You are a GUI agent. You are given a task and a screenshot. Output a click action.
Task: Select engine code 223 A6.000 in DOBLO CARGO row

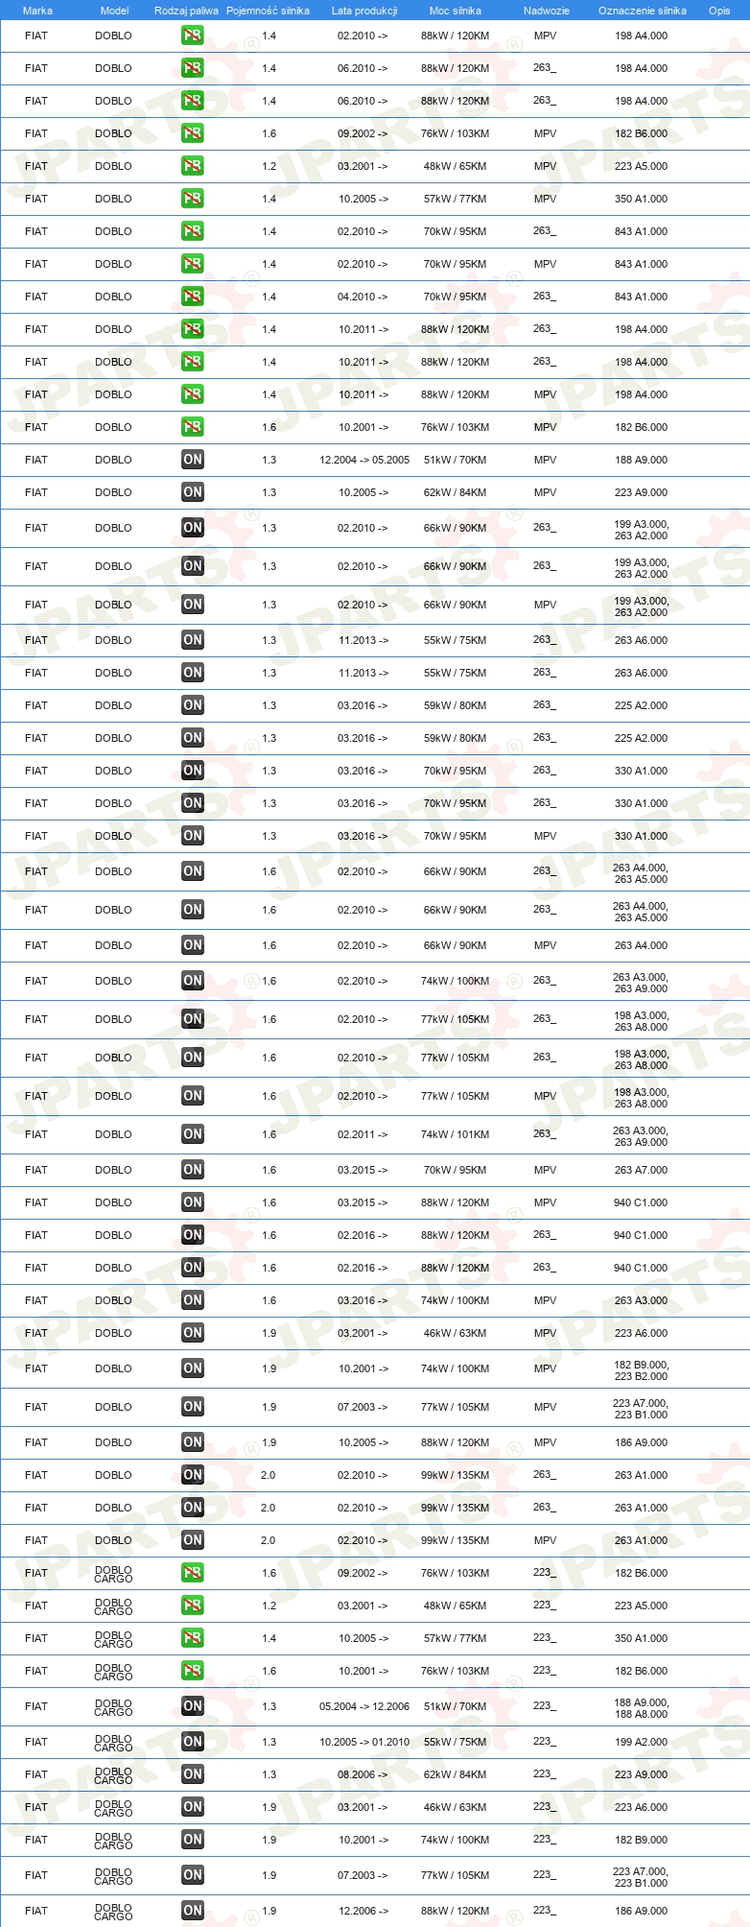point(642,1807)
